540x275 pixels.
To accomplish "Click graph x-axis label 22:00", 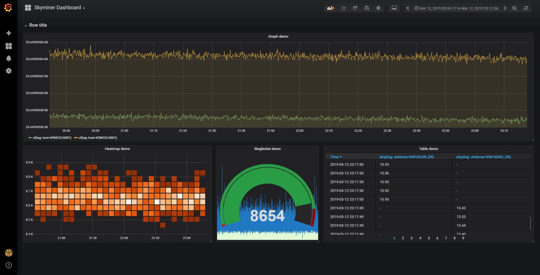I will tap(300, 131).
